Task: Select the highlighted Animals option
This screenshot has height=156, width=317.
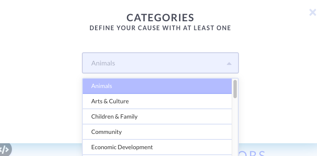Action: (157, 86)
